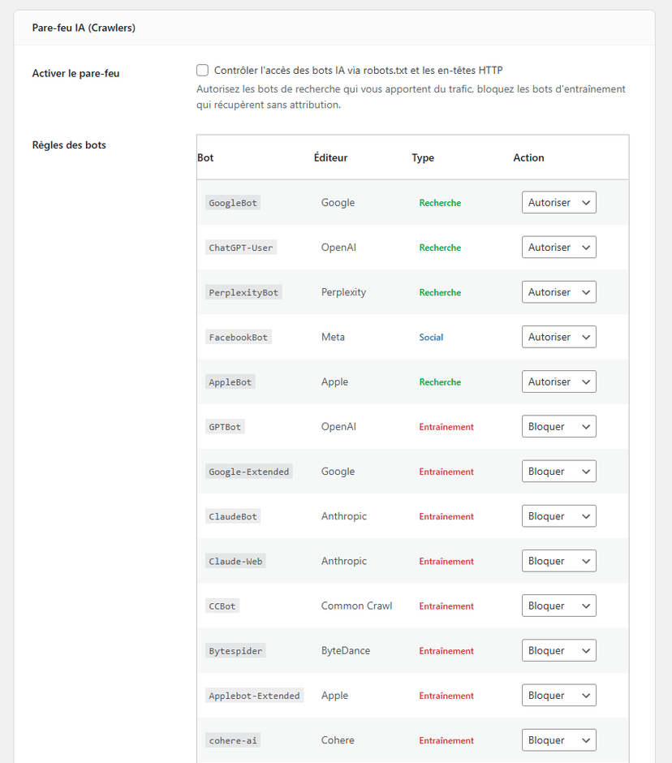
Task: Click the cohere-ai bot name tag
Action: pos(233,740)
